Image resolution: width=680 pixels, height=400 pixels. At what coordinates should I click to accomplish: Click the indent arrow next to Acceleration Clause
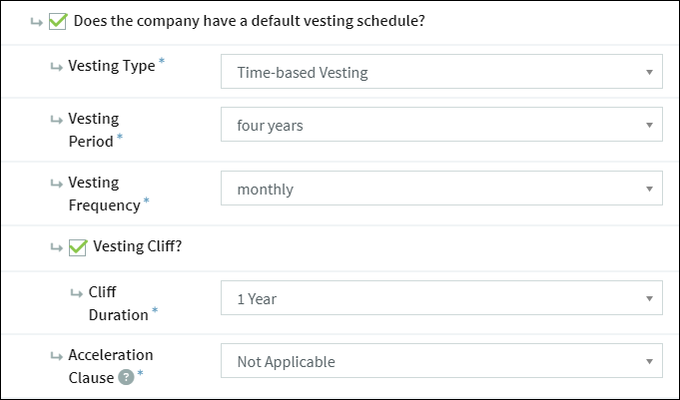56,356
